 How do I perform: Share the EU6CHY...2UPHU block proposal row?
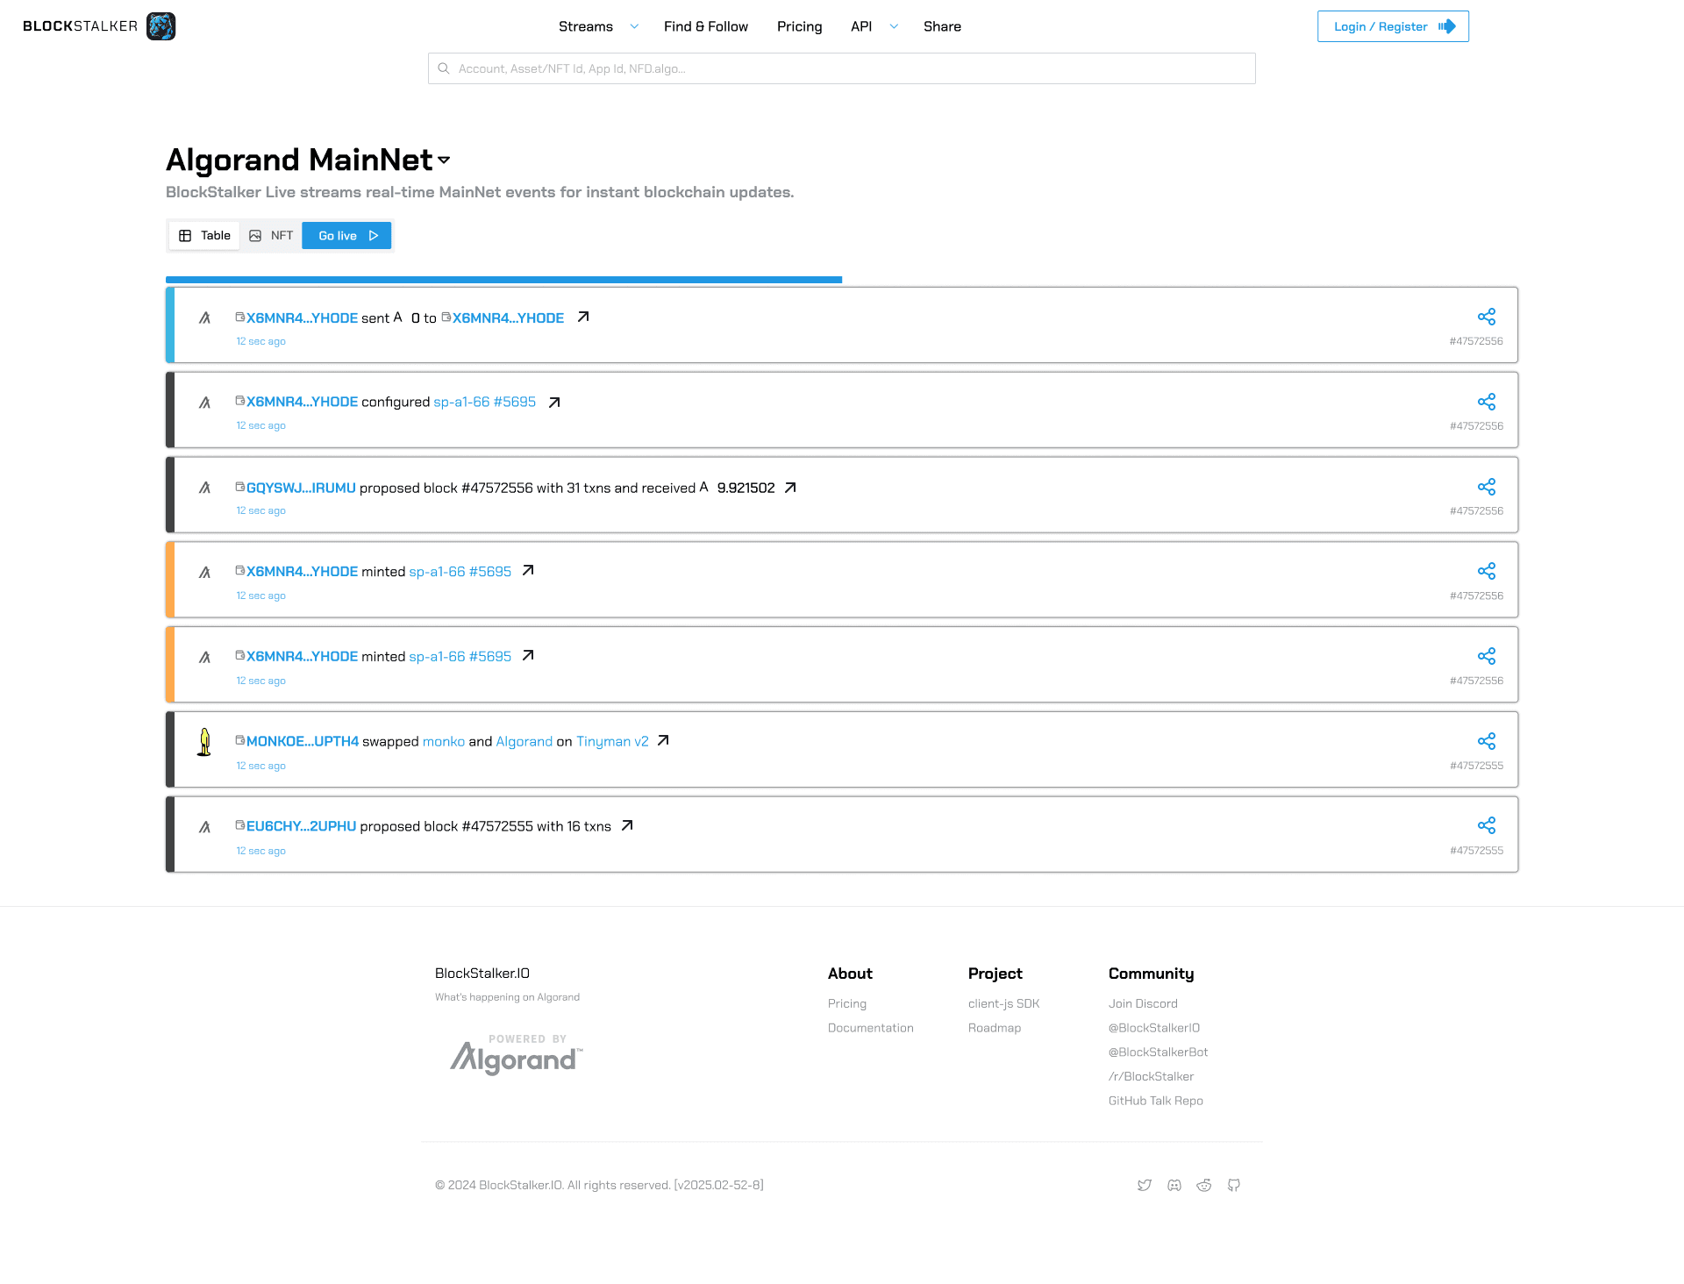[x=1486, y=825]
